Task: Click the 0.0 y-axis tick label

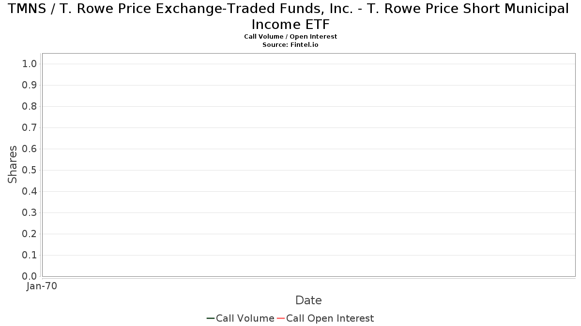Action: pos(30,276)
